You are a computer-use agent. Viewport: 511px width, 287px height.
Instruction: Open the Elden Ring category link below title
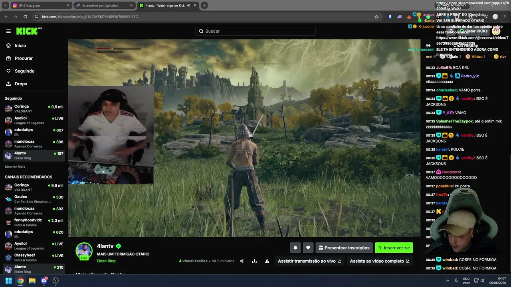(106, 261)
